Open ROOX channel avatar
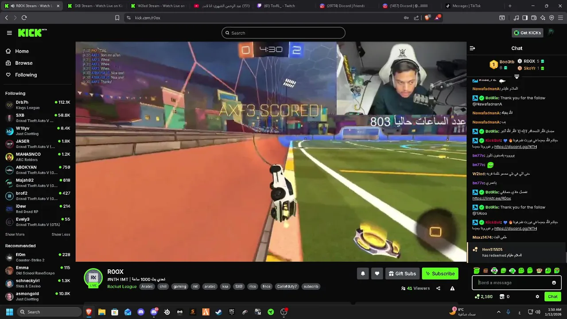 pyautogui.click(x=93, y=278)
